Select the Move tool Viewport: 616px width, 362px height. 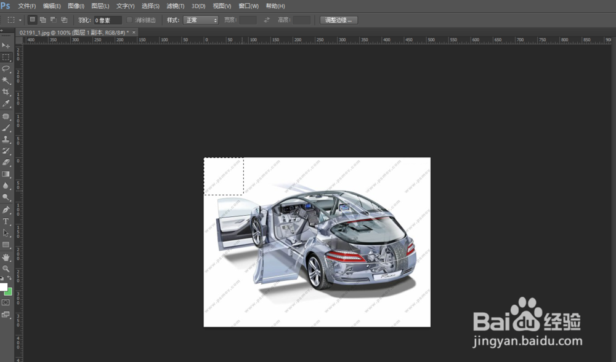(x=6, y=45)
